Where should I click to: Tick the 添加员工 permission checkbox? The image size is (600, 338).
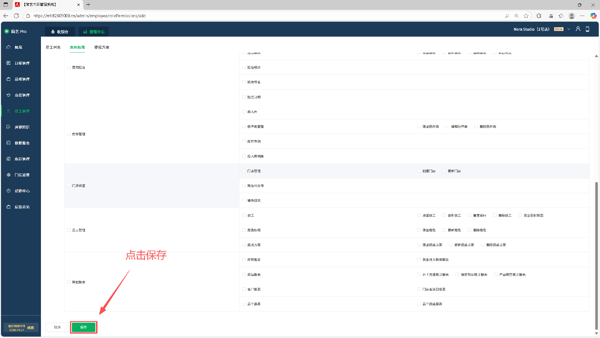pos(419,215)
